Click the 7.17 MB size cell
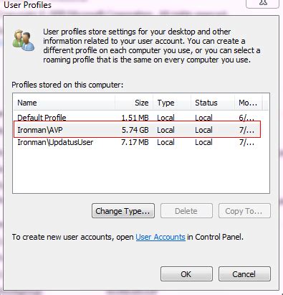This screenshot has width=283, height=295. tap(135, 142)
